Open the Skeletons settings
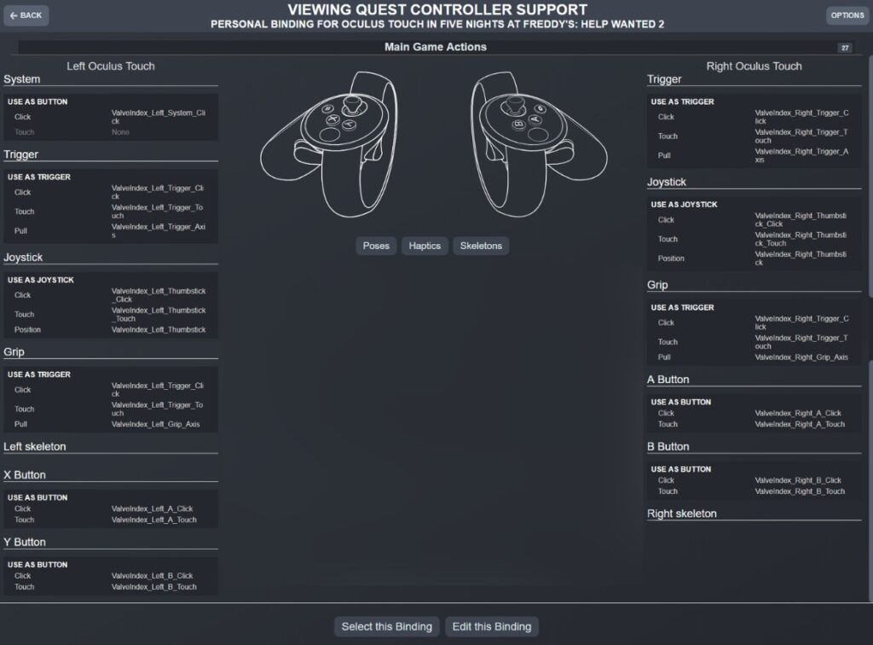873x645 pixels. pos(481,246)
